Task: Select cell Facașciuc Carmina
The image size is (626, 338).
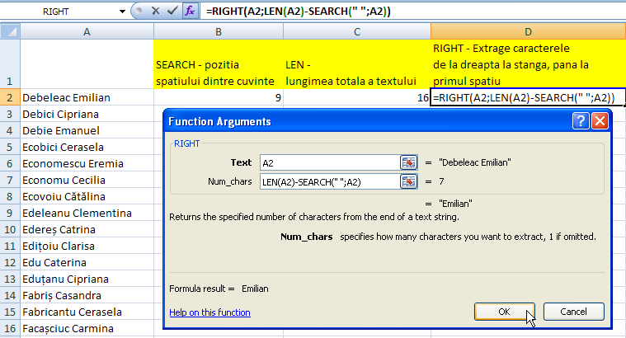Action: tap(87, 328)
